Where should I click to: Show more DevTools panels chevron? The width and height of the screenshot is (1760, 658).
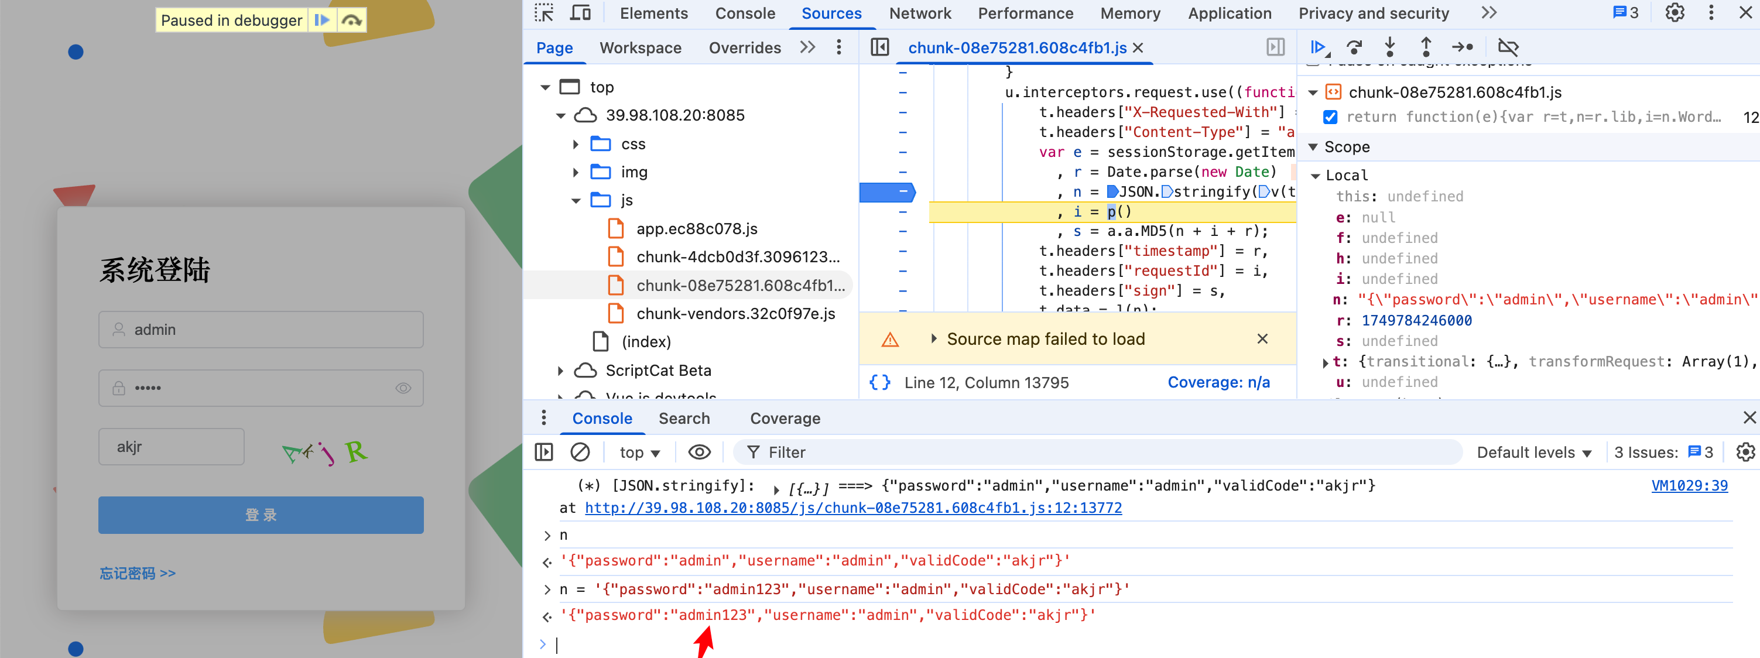1489,13
